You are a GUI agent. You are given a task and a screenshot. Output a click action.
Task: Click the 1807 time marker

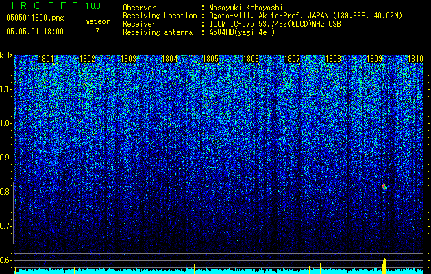(292, 59)
